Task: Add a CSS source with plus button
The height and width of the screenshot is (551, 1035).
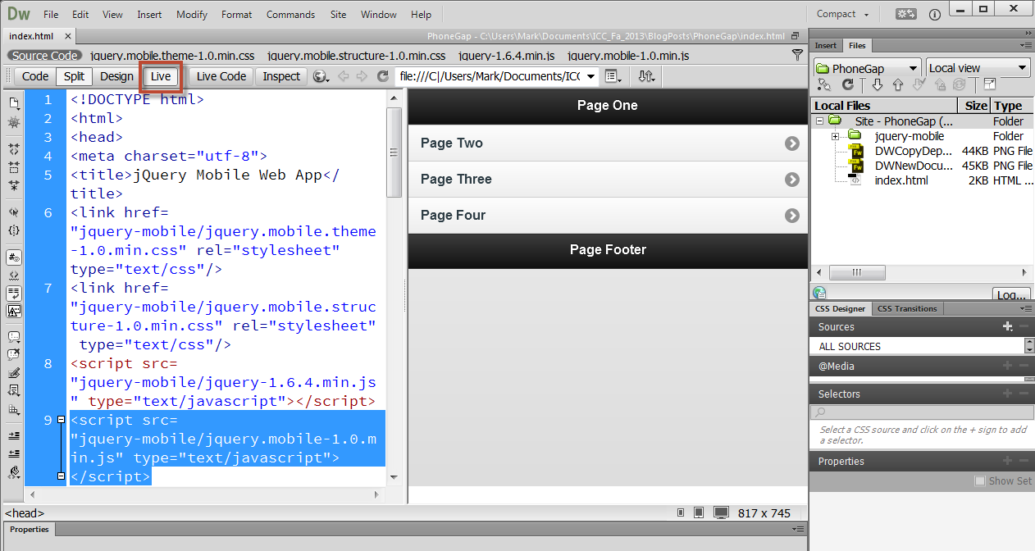Action: (1008, 326)
